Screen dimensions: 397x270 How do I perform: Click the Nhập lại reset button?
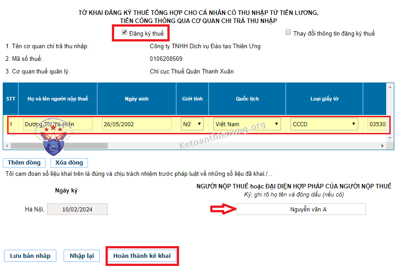pos(82,256)
